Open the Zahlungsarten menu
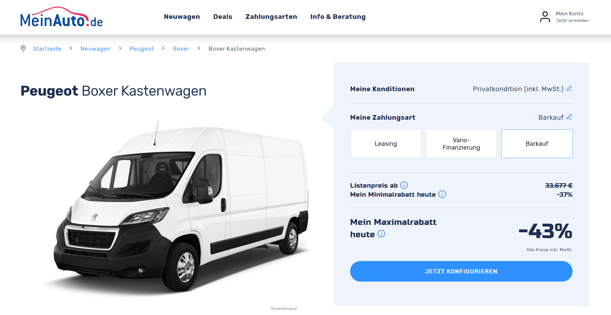 point(271,17)
